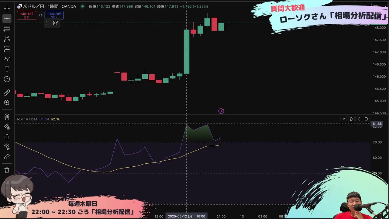
Task: Open the drawings link sync tool
Action: tap(7, 157)
